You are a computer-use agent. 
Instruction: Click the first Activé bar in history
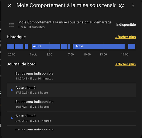point(46,46)
